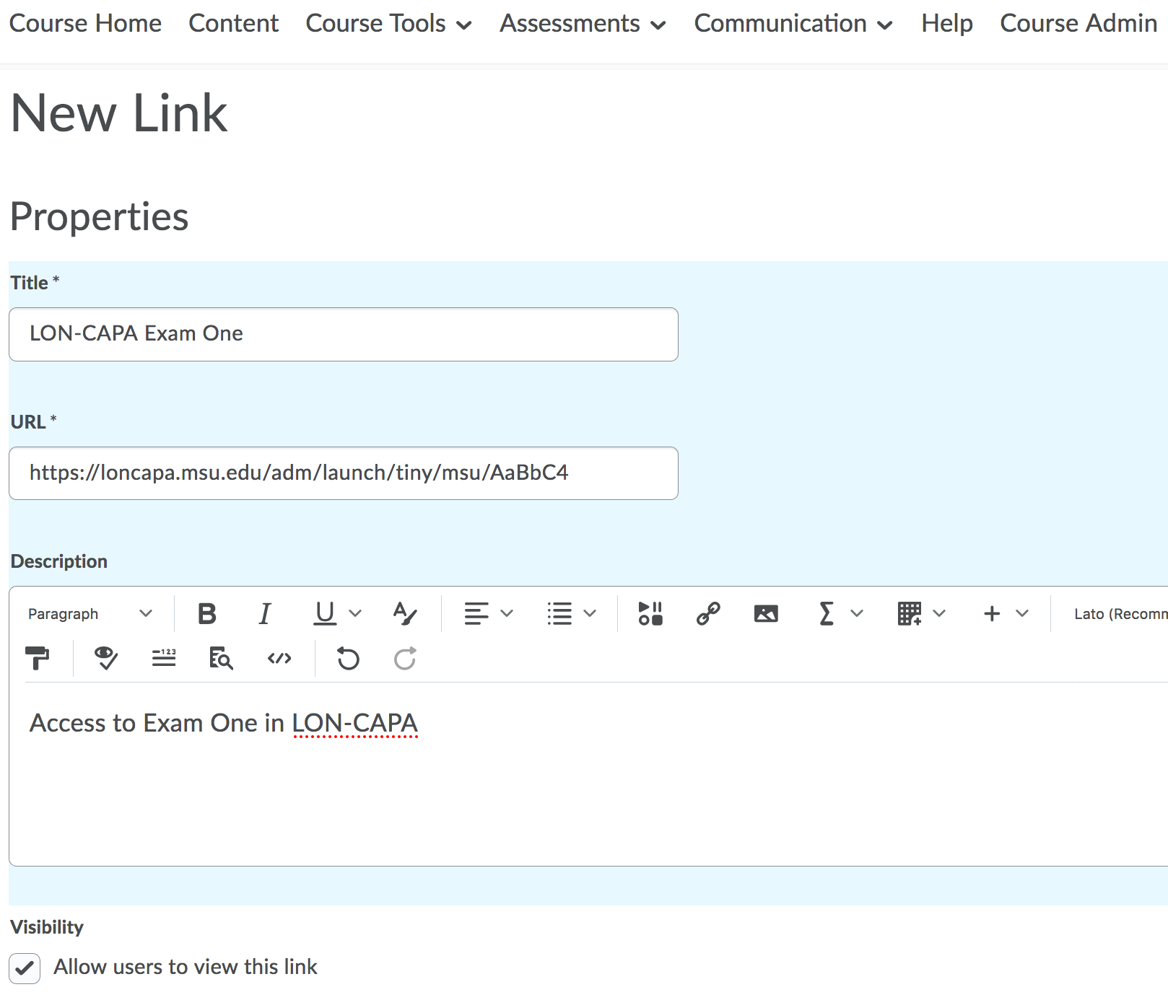Image resolution: width=1168 pixels, height=1000 pixels.
Task: Redo the last undone edit
Action: 405,658
